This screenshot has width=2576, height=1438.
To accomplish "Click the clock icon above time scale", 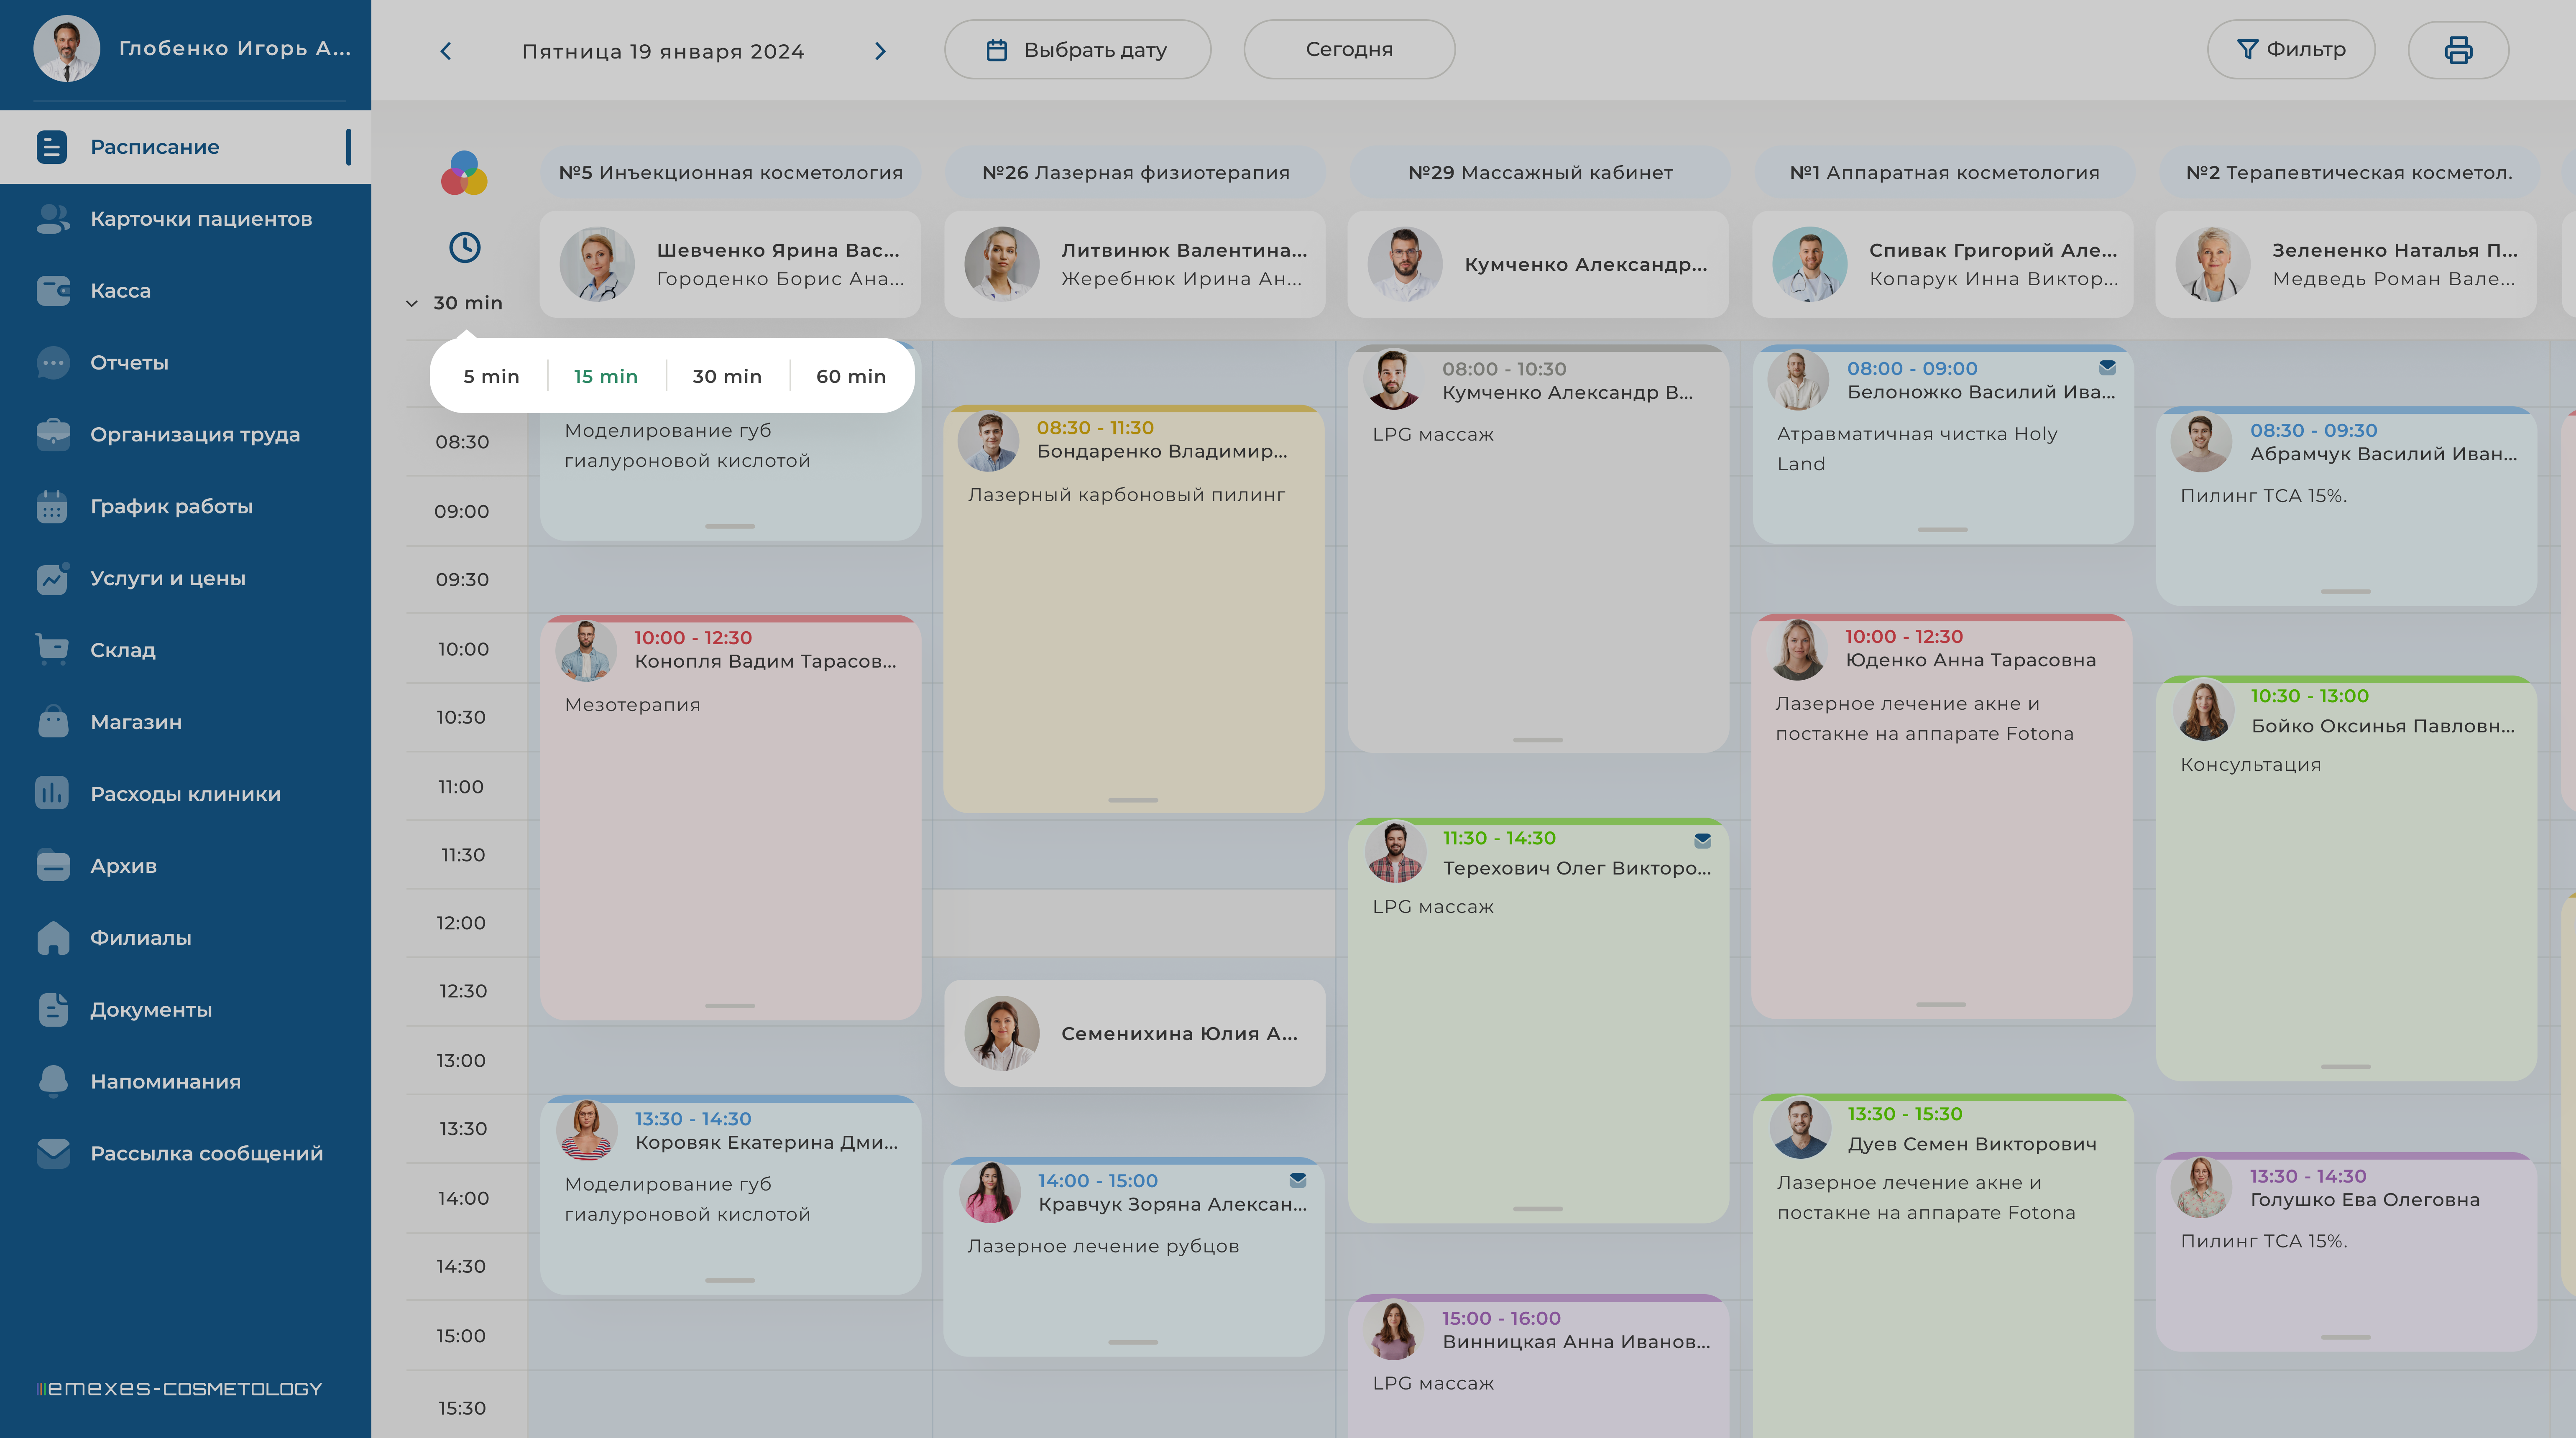I will 464,248.
